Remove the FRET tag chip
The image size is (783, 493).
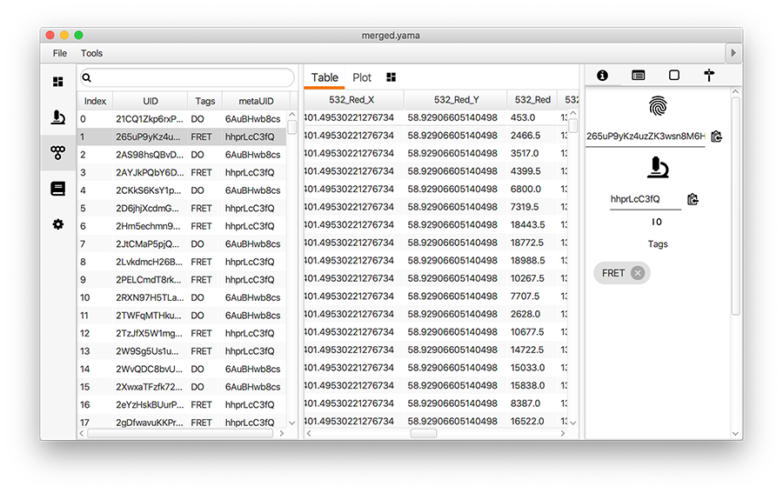[x=637, y=273]
